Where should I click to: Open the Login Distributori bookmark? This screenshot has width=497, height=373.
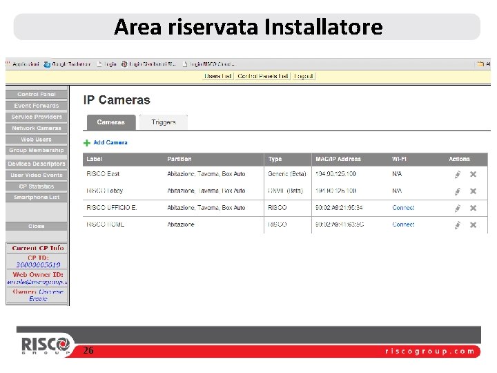[148, 64]
